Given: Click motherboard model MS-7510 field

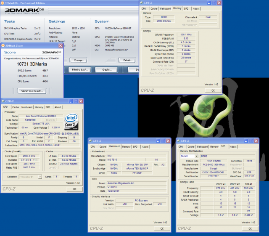Looking at the screenshot, I should point(126,160).
